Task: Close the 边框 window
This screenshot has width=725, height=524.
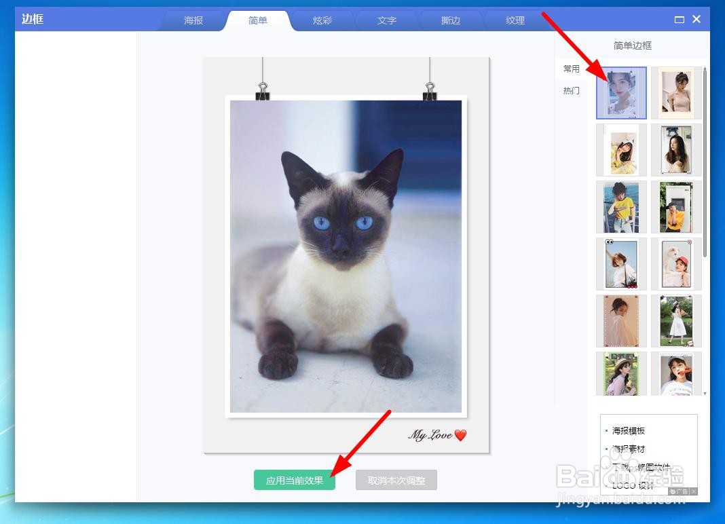Action: pyautogui.click(x=696, y=19)
